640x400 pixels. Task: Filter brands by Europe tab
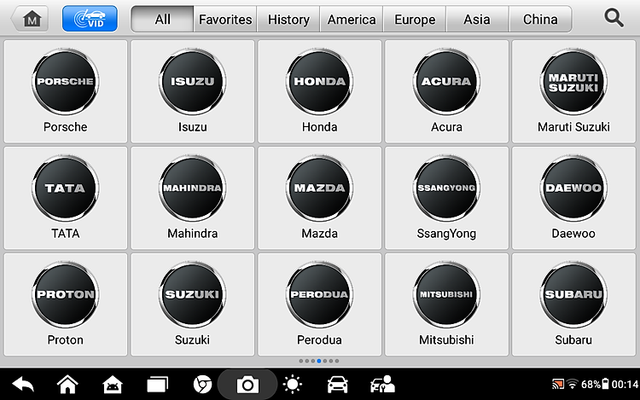click(415, 19)
